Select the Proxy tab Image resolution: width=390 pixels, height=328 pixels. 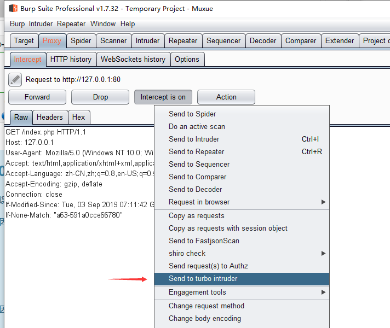(52, 40)
